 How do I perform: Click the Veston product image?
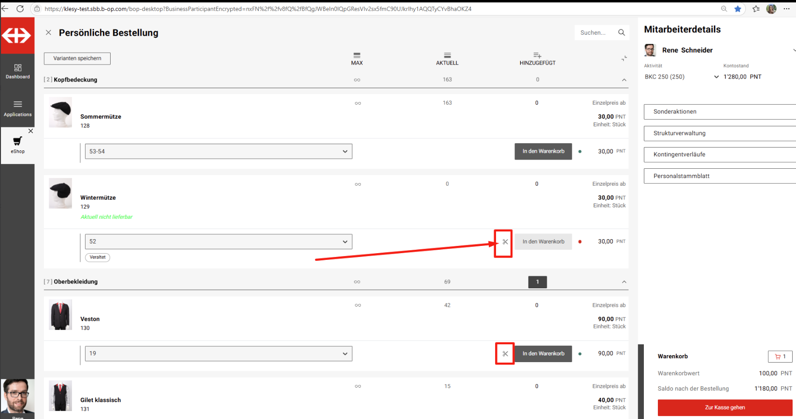coord(60,315)
